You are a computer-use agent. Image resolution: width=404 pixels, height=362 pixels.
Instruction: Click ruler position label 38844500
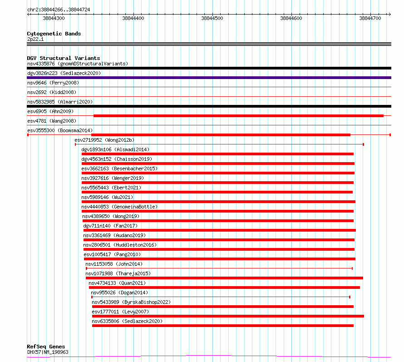[x=212, y=18]
